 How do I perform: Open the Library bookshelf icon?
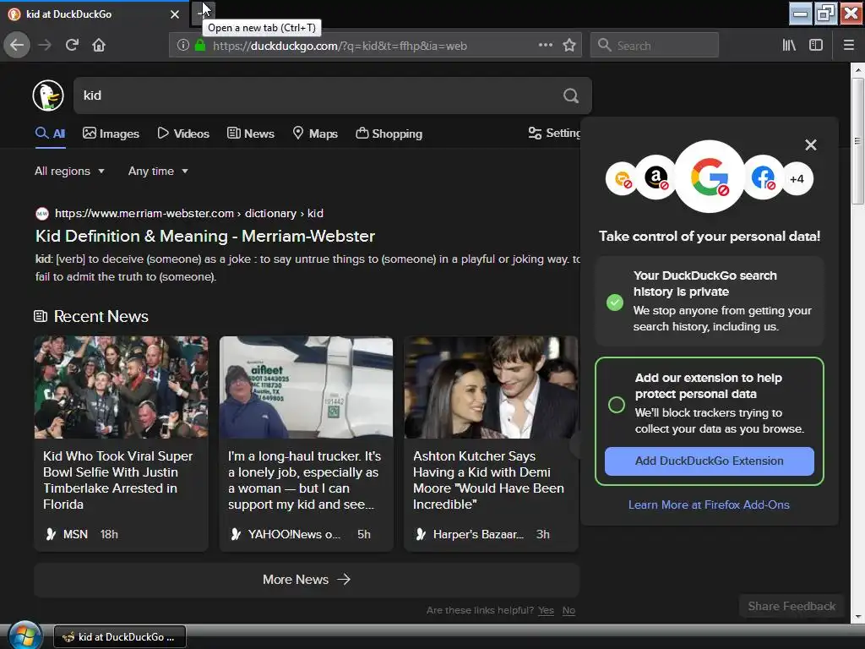coord(789,46)
